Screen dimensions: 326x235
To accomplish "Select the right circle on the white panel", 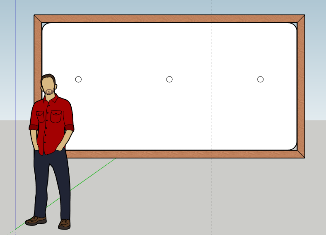I will coord(260,79).
